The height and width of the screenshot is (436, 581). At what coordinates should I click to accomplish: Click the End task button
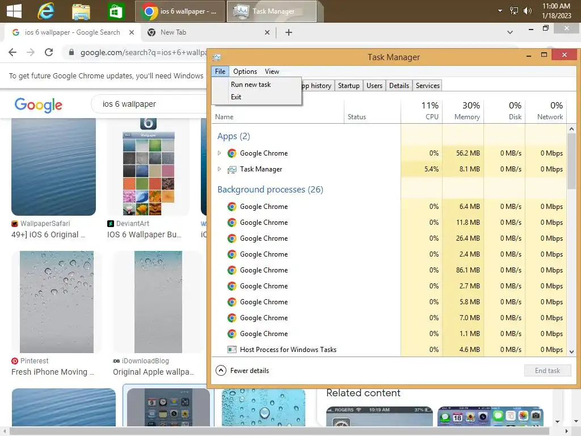548,370
